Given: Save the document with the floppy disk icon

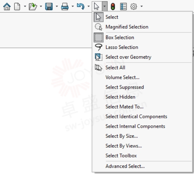Looking at the screenshot, I should pyautogui.click(x=49, y=7).
